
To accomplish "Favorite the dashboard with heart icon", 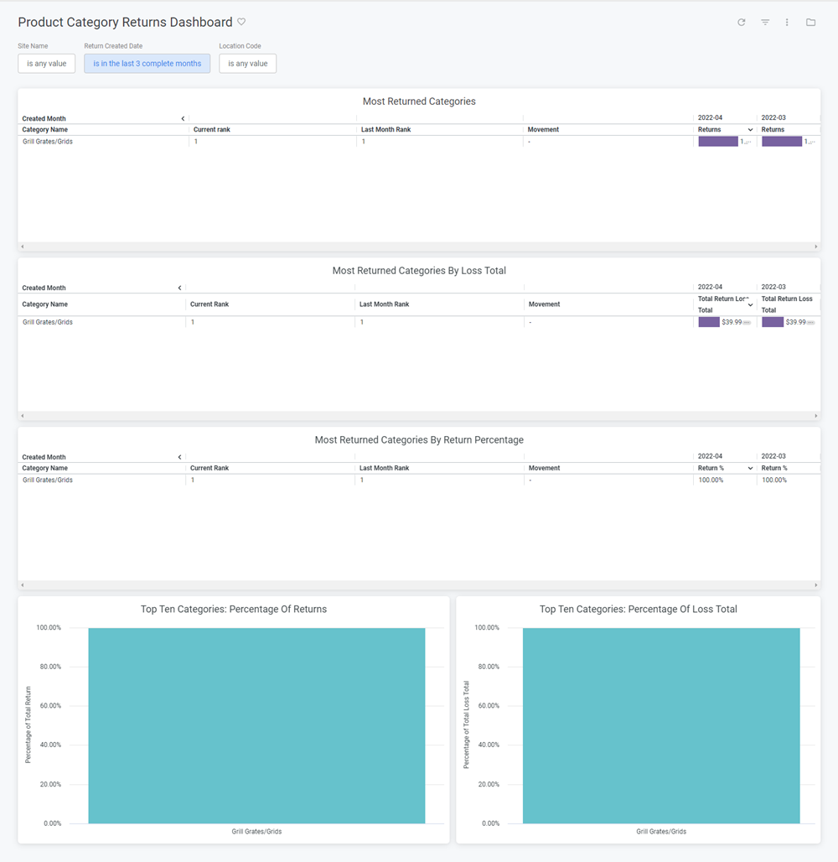I will (x=241, y=22).
